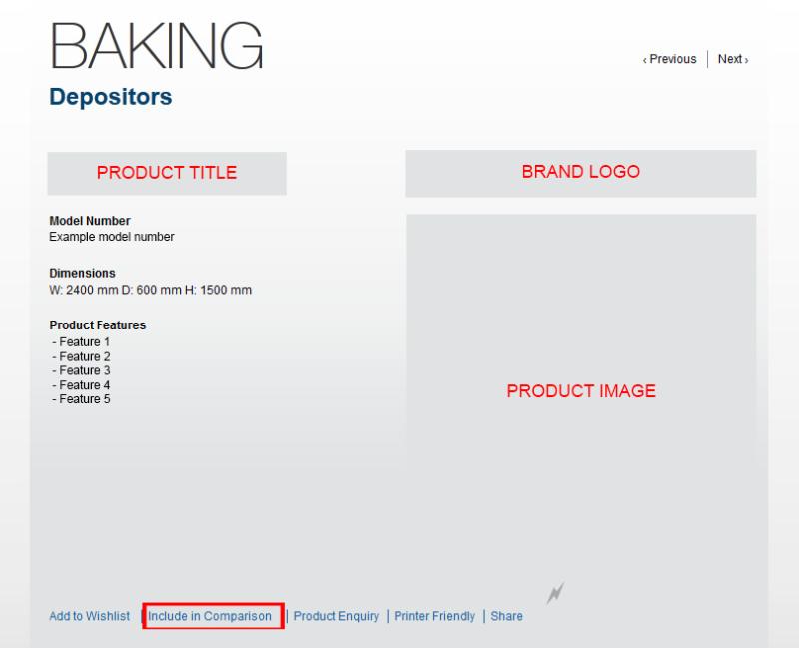Click the Product Title box

click(x=166, y=173)
